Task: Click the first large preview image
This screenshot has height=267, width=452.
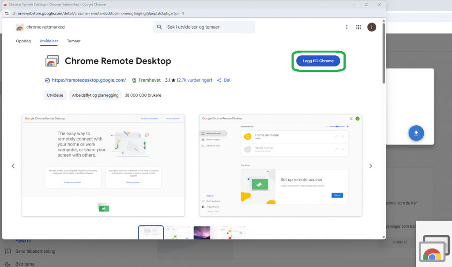Action: (103, 165)
